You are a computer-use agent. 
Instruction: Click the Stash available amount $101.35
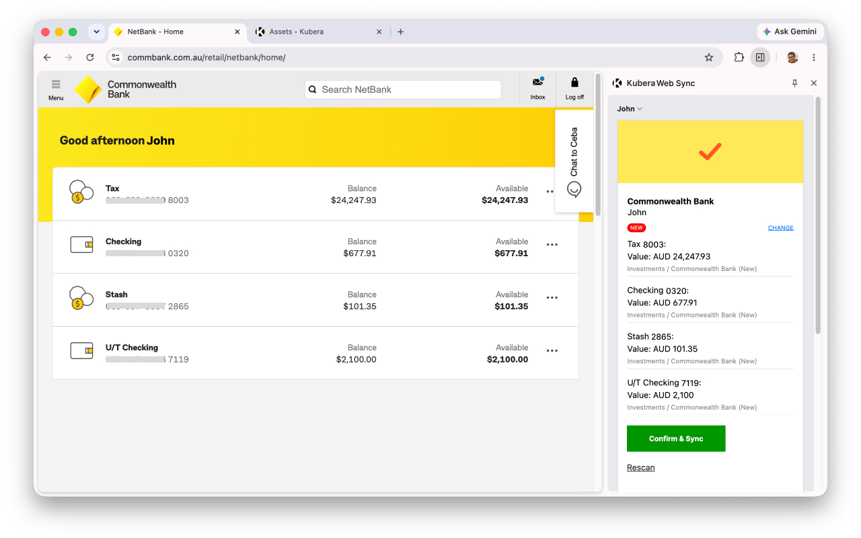point(511,307)
